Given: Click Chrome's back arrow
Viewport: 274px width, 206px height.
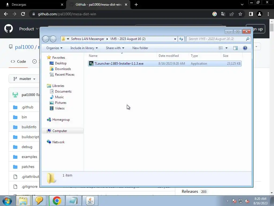Looking at the screenshot, I should (x=6, y=14).
